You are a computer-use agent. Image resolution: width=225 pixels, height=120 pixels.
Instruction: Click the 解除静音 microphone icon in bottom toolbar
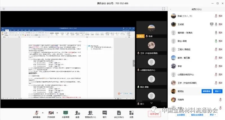point(37,112)
